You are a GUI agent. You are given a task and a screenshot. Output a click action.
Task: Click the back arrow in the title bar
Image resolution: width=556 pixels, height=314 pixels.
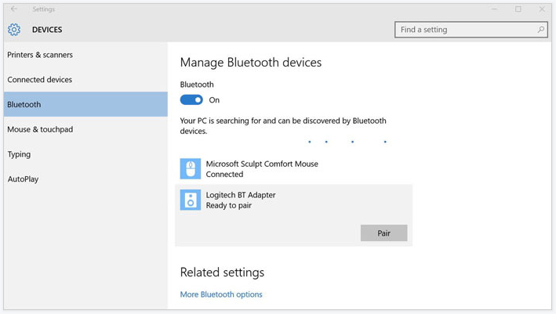[14, 9]
